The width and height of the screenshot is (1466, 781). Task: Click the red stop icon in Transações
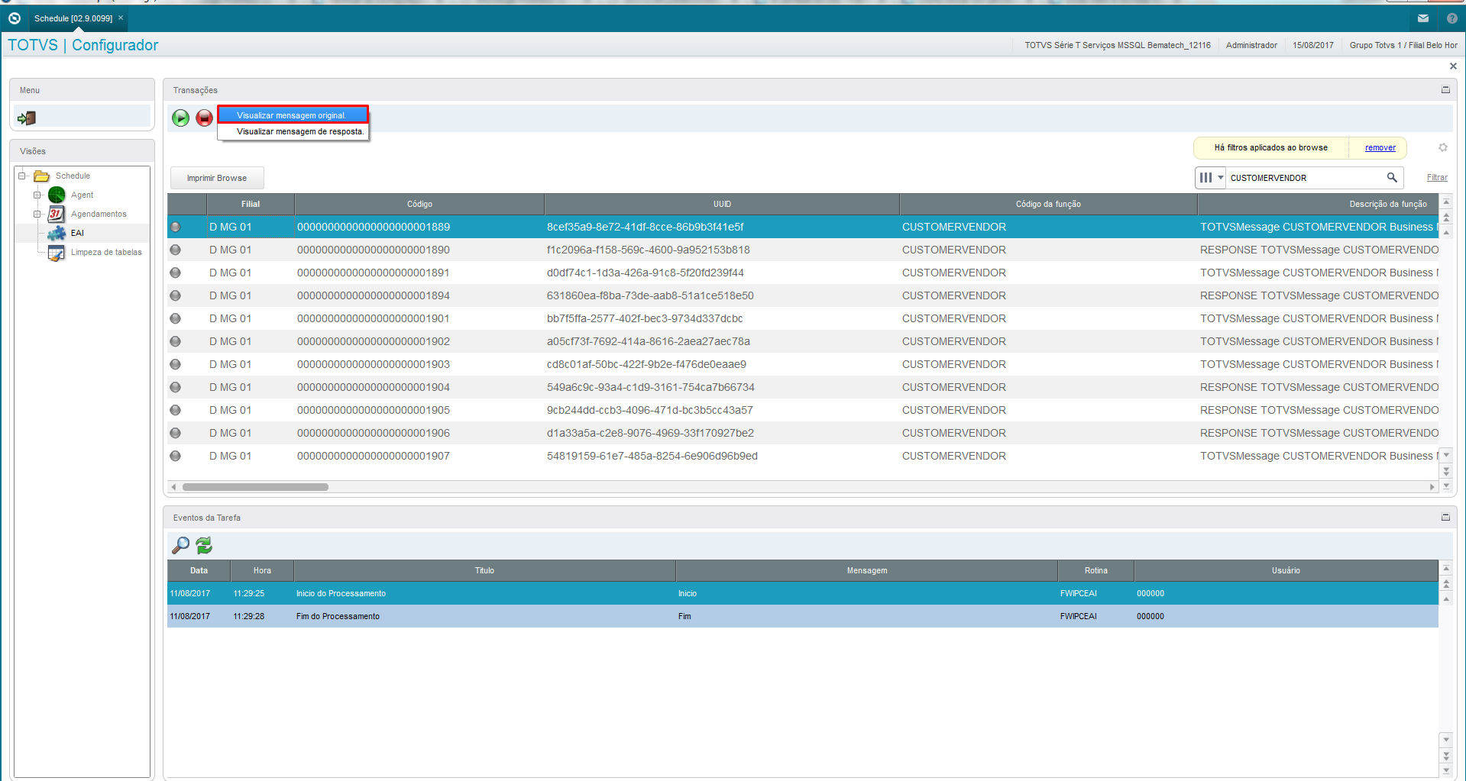click(204, 118)
